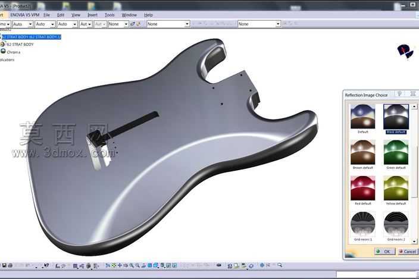419x279 pixels.
Task: Select the Fly Mode view icon
Action: tap(107, 265)
